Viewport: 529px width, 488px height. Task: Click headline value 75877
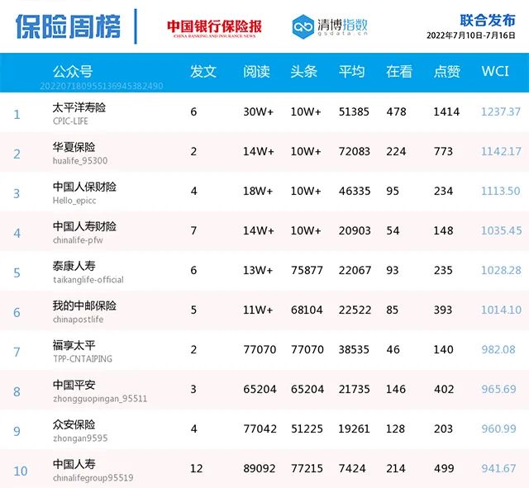[307, 270]
